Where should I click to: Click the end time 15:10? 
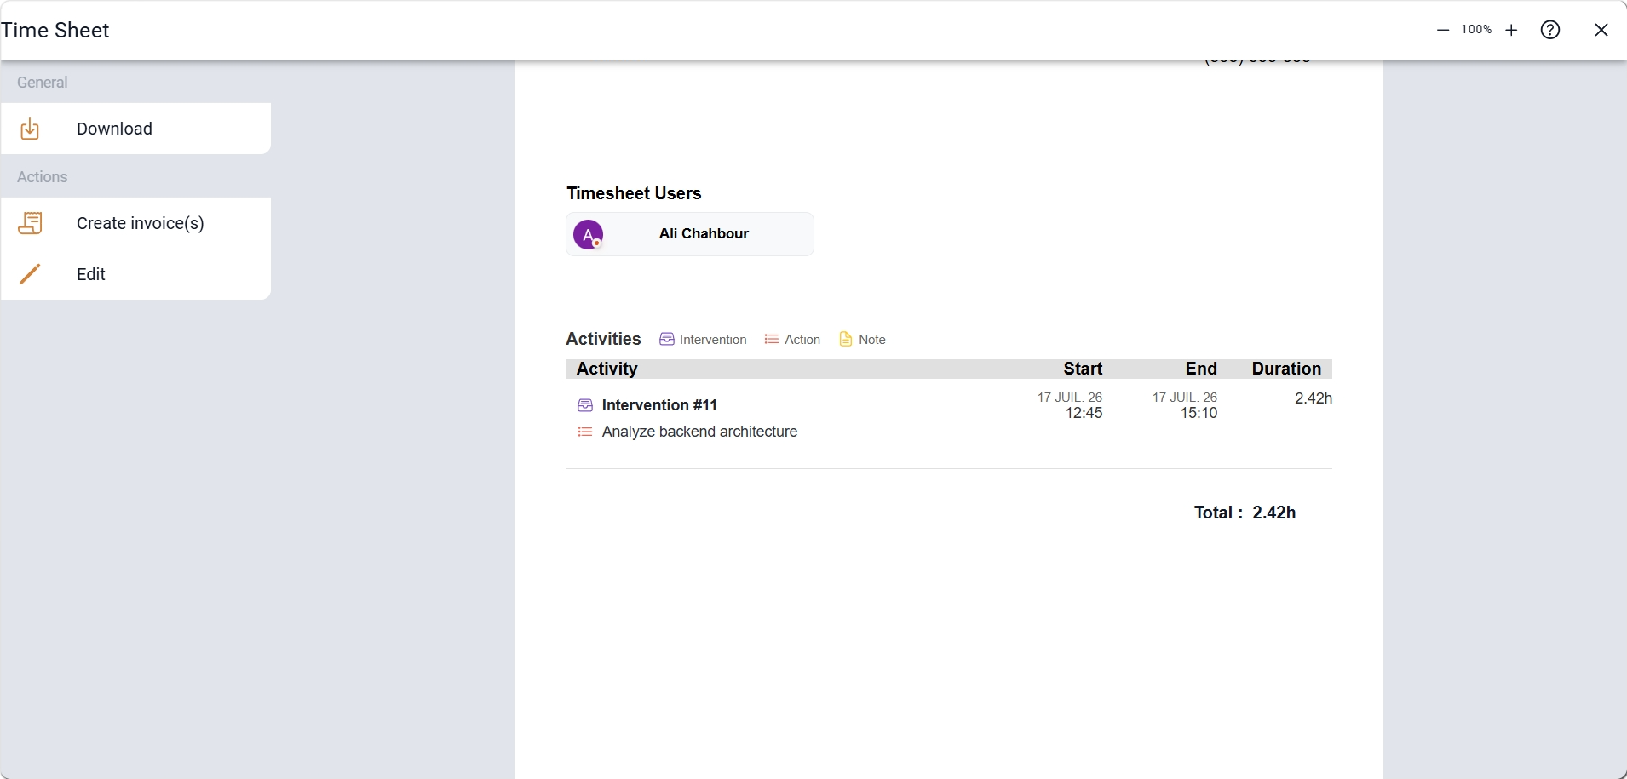tap(1199, 413)
